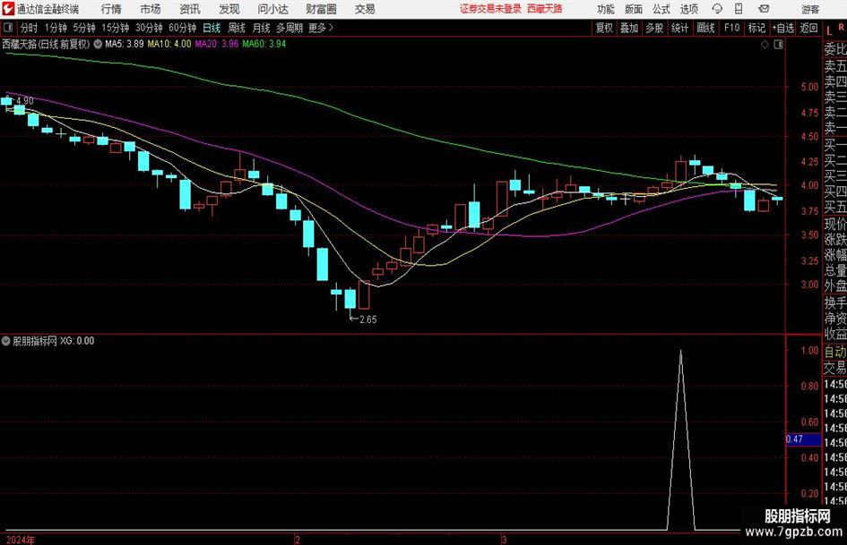Expand 更多 period options

[x=322, y=28]
